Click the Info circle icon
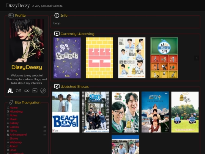 (x=57, y=16)
